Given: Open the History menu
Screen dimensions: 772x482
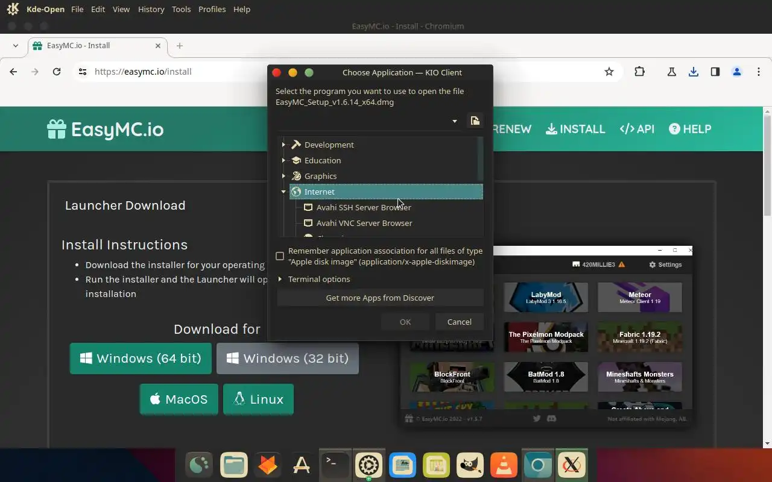Looking at the screenshot, I should 151,9.
